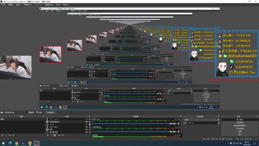Move the scene up in Scenes panel
This screenshot has width=259, height=146.
(10, 135)
